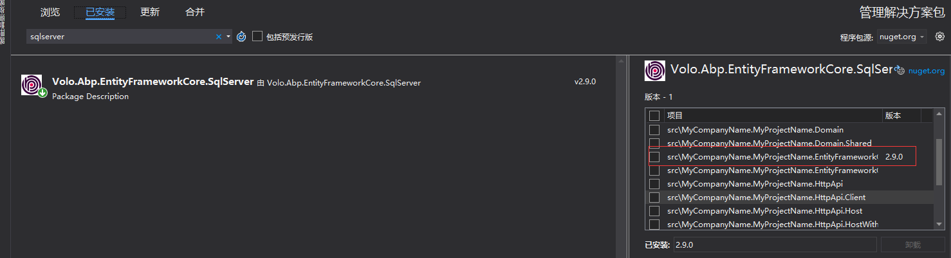The image size is (951, 258).
Task: Enable the 包括预发行版 prerelease checkbox
Action: (257, 37)
